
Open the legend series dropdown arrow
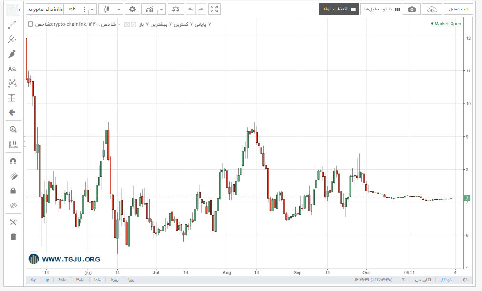coord(119,24)
